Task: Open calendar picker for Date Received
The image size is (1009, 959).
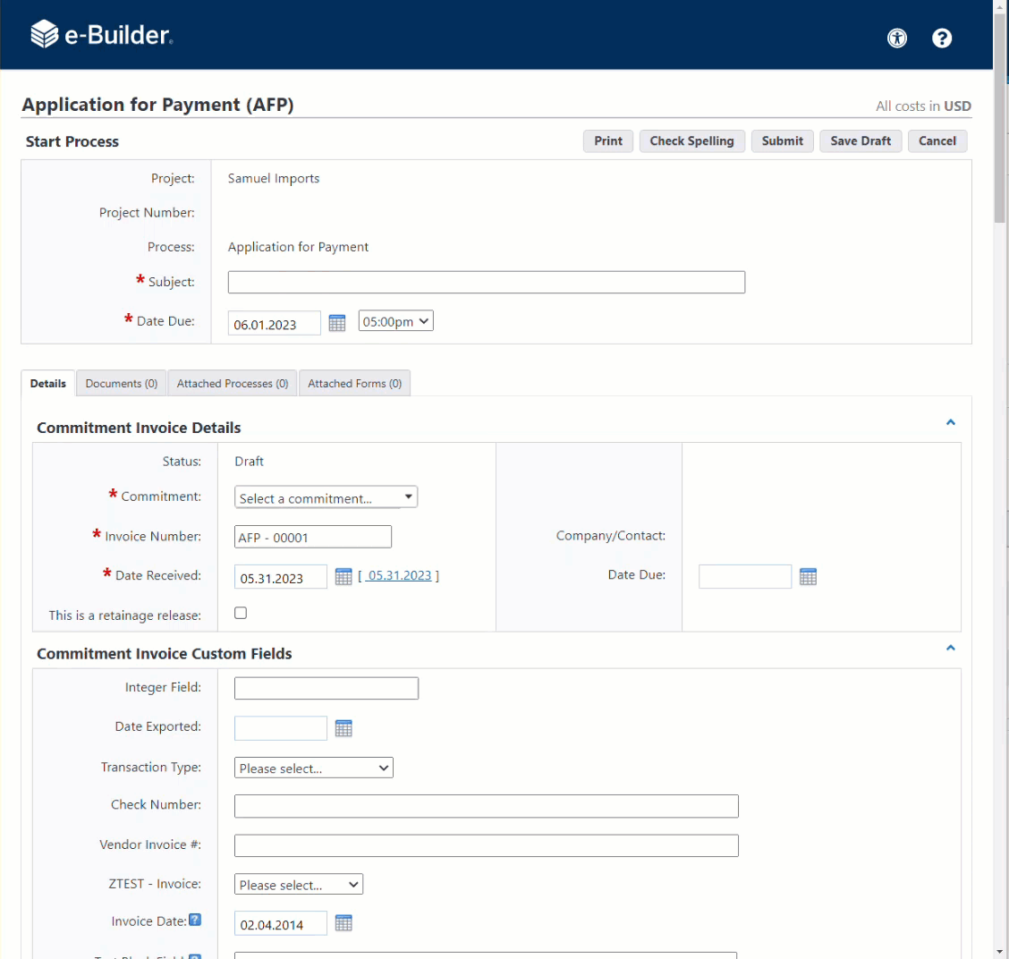Action: (x=343, y=577)
